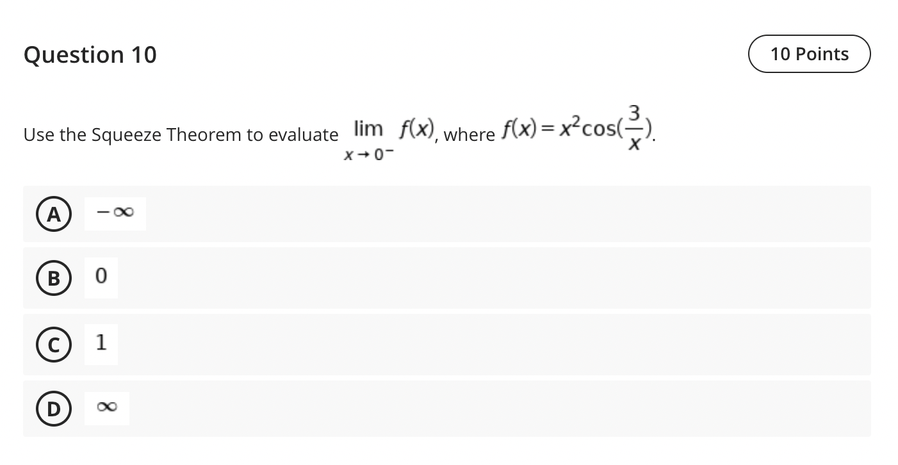Screen dimensions: 898x465
Task: Click the negative infinity label beside A
Action: tap(114, 212)
